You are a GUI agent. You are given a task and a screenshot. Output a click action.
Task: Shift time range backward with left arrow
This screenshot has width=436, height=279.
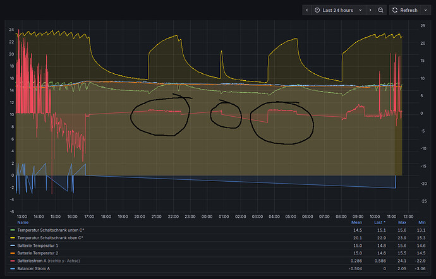click(x=307, y=10)
